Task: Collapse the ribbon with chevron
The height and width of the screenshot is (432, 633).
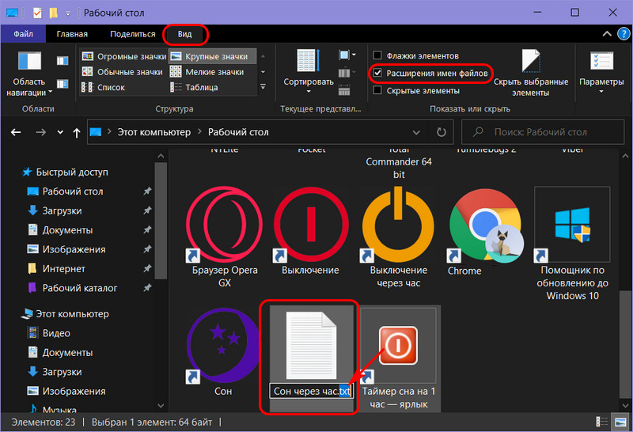Action: click(x=607, y=34)
